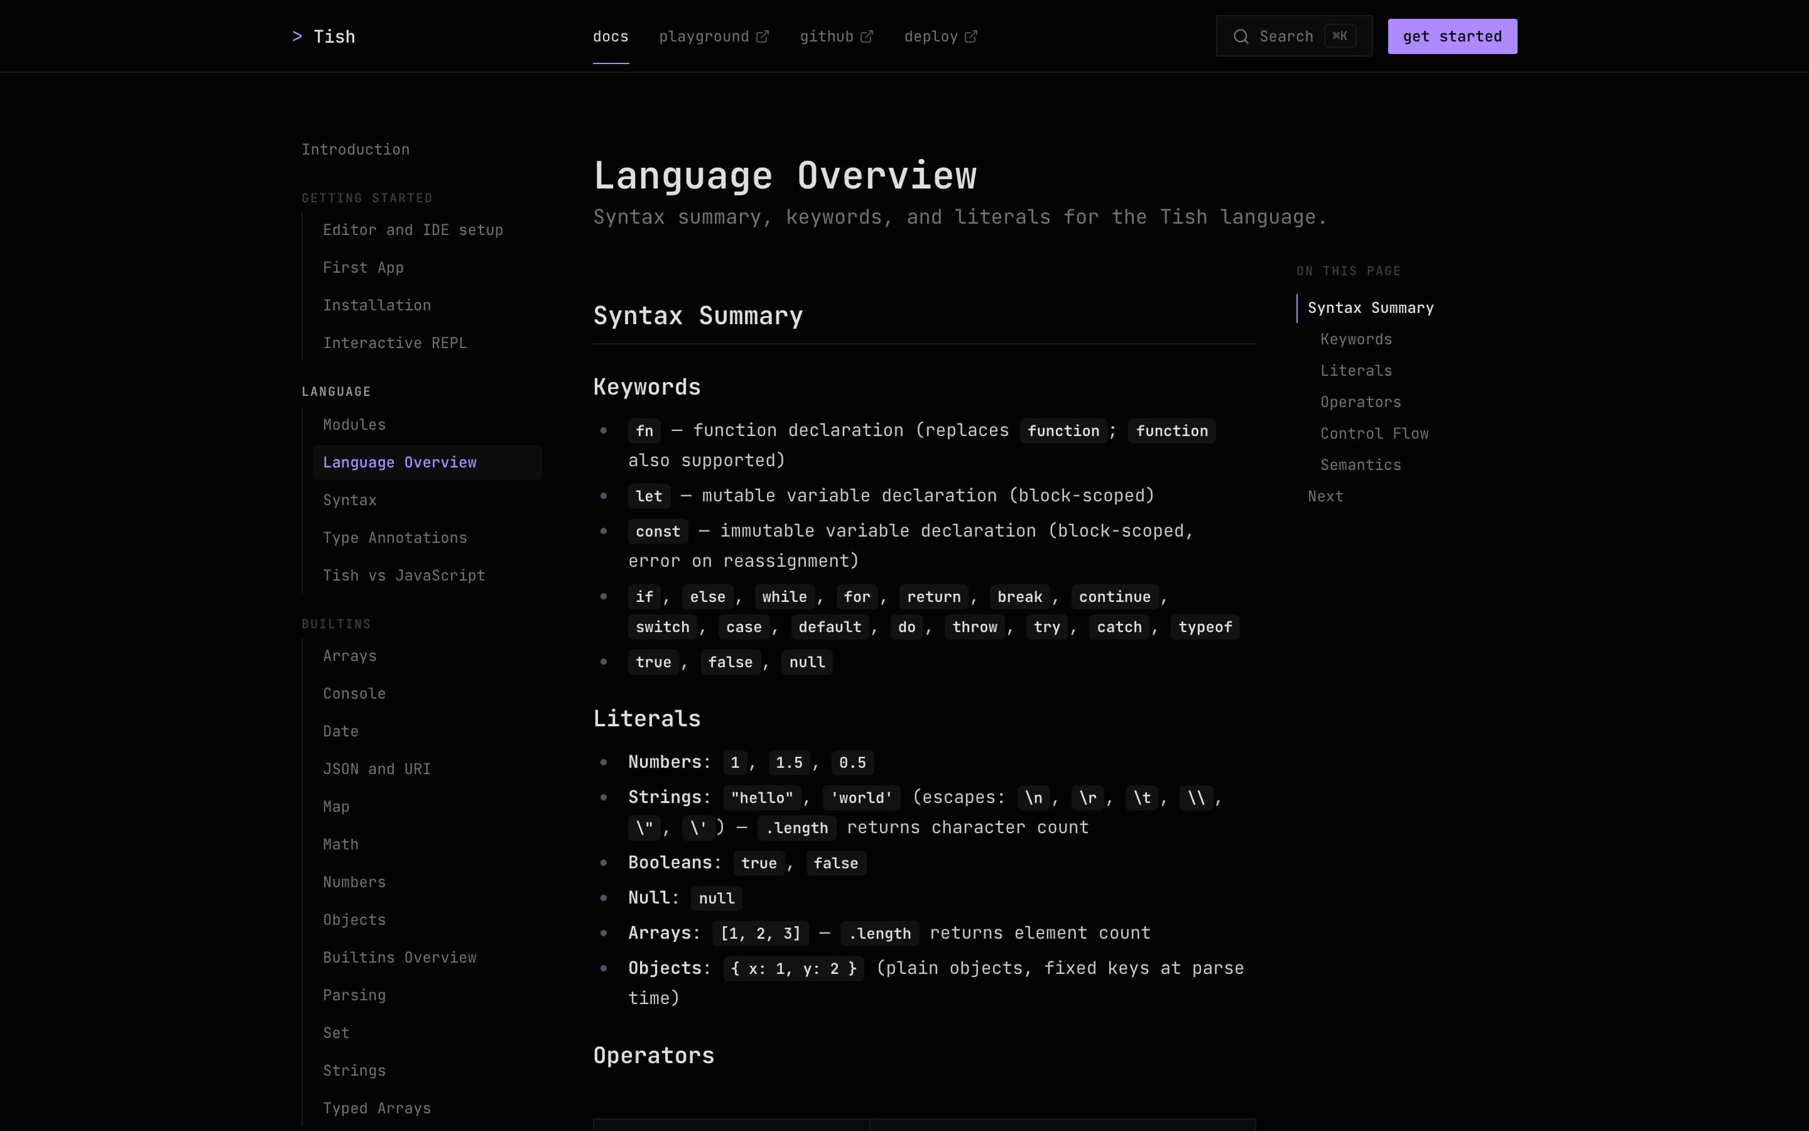Screen dimensions: 1809x1131
Task: Open the deploy nav link
Action: pos(941,36)
